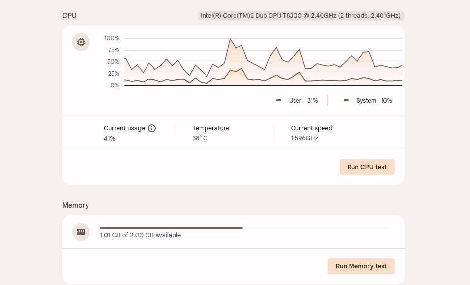The image size is (470, 285).
Task: Click the 1.596GHz current speed value
Action: click(304, 138)
